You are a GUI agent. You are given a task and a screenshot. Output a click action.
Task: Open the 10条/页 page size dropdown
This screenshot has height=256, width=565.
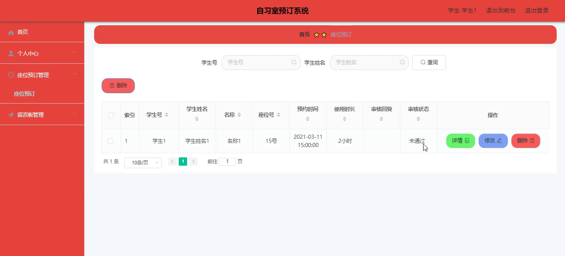(x=143, y=163)
